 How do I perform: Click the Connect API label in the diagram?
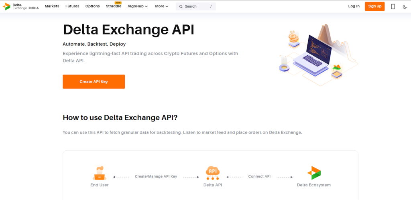pos(259,176)
